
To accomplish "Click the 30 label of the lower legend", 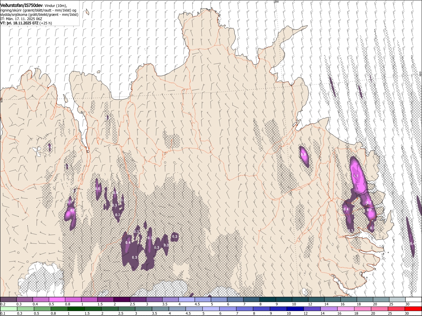I will (x=407, y=314).
